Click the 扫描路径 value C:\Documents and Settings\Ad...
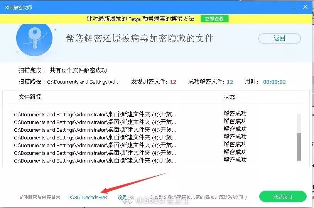The image size is (314, 208). (83, 82)
